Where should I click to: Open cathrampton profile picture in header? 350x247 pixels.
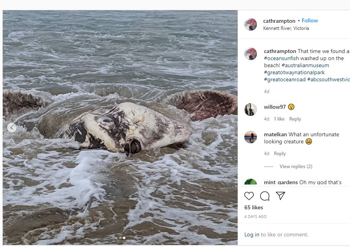click(x=251, y=24)
